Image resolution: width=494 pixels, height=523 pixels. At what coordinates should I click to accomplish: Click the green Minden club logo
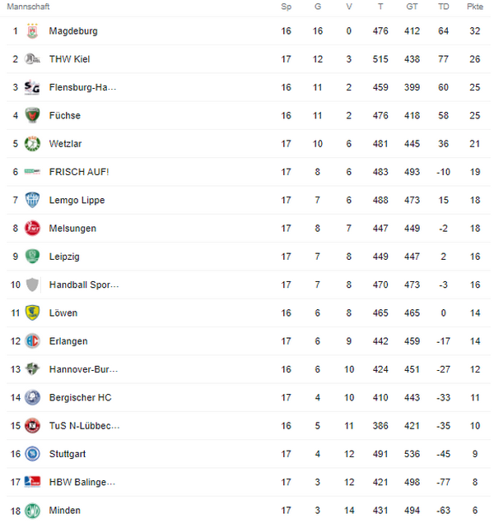[x=32, y=511]
